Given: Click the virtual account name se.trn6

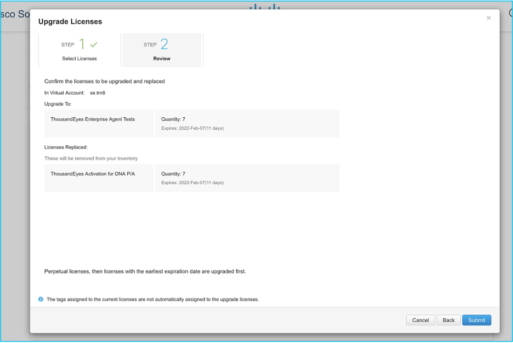Looking at the screenshot, I should tap(98, 93).
